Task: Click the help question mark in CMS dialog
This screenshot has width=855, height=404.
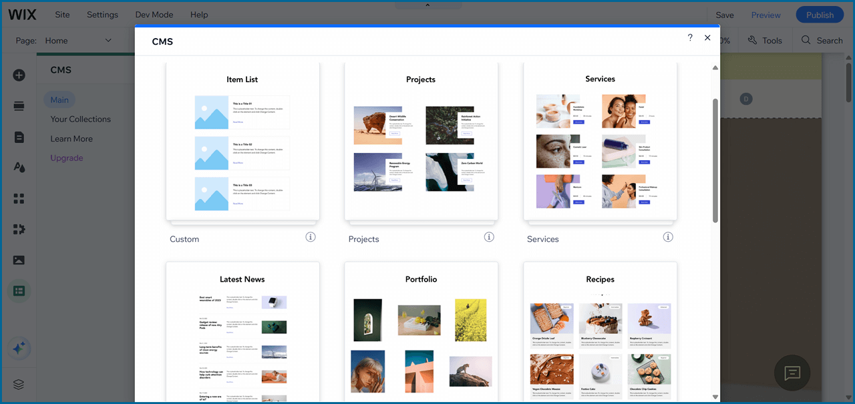Action: click(x=690, y=38)
